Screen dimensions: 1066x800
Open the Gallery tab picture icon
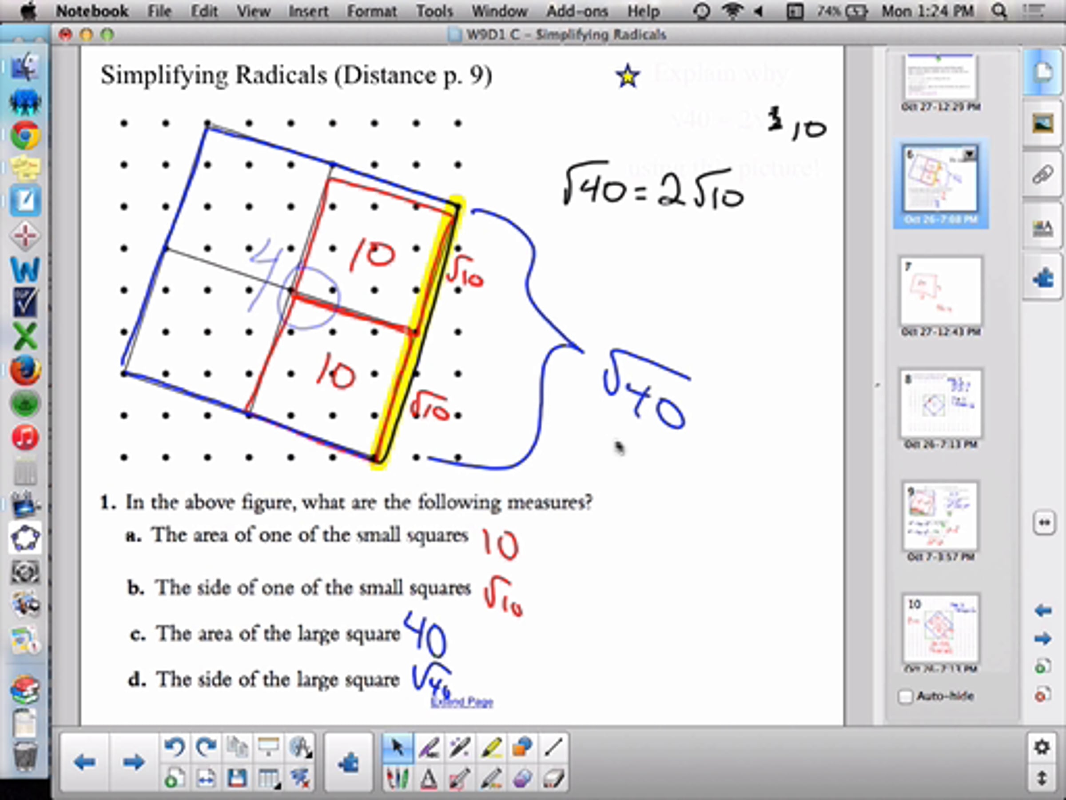(x=1043, y=124)
